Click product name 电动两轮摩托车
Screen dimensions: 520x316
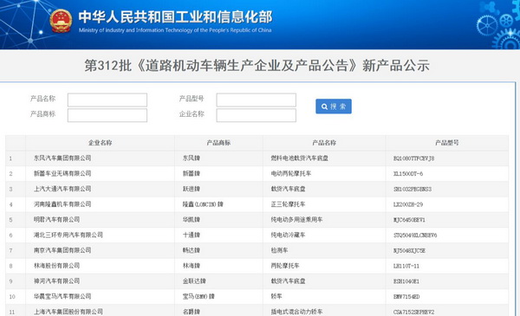tap(291, 173)
